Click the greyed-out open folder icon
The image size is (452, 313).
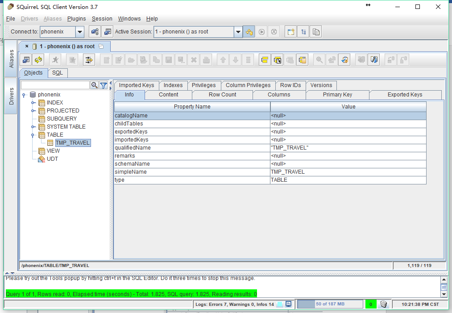coord(131,60)
